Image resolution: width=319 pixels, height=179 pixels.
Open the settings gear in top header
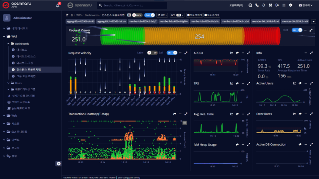[291, 5]
